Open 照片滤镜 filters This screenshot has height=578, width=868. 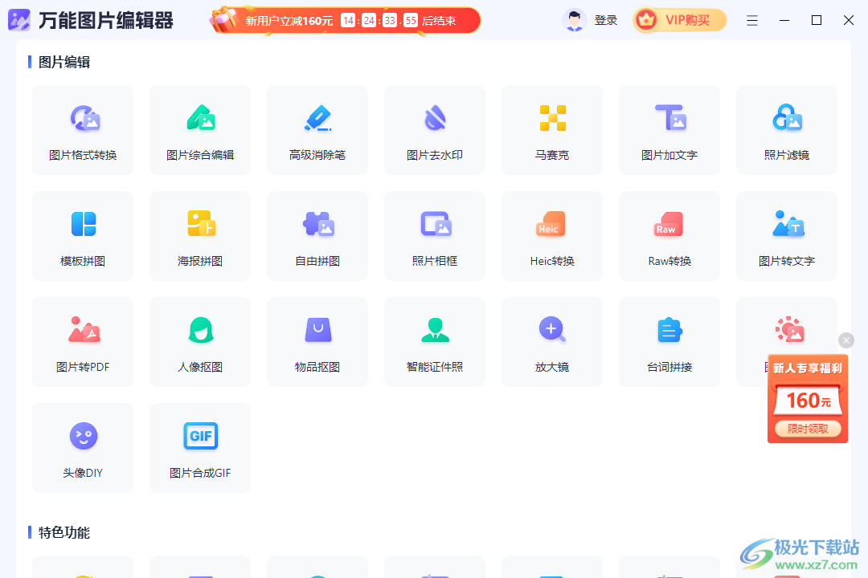click(787, 130)
